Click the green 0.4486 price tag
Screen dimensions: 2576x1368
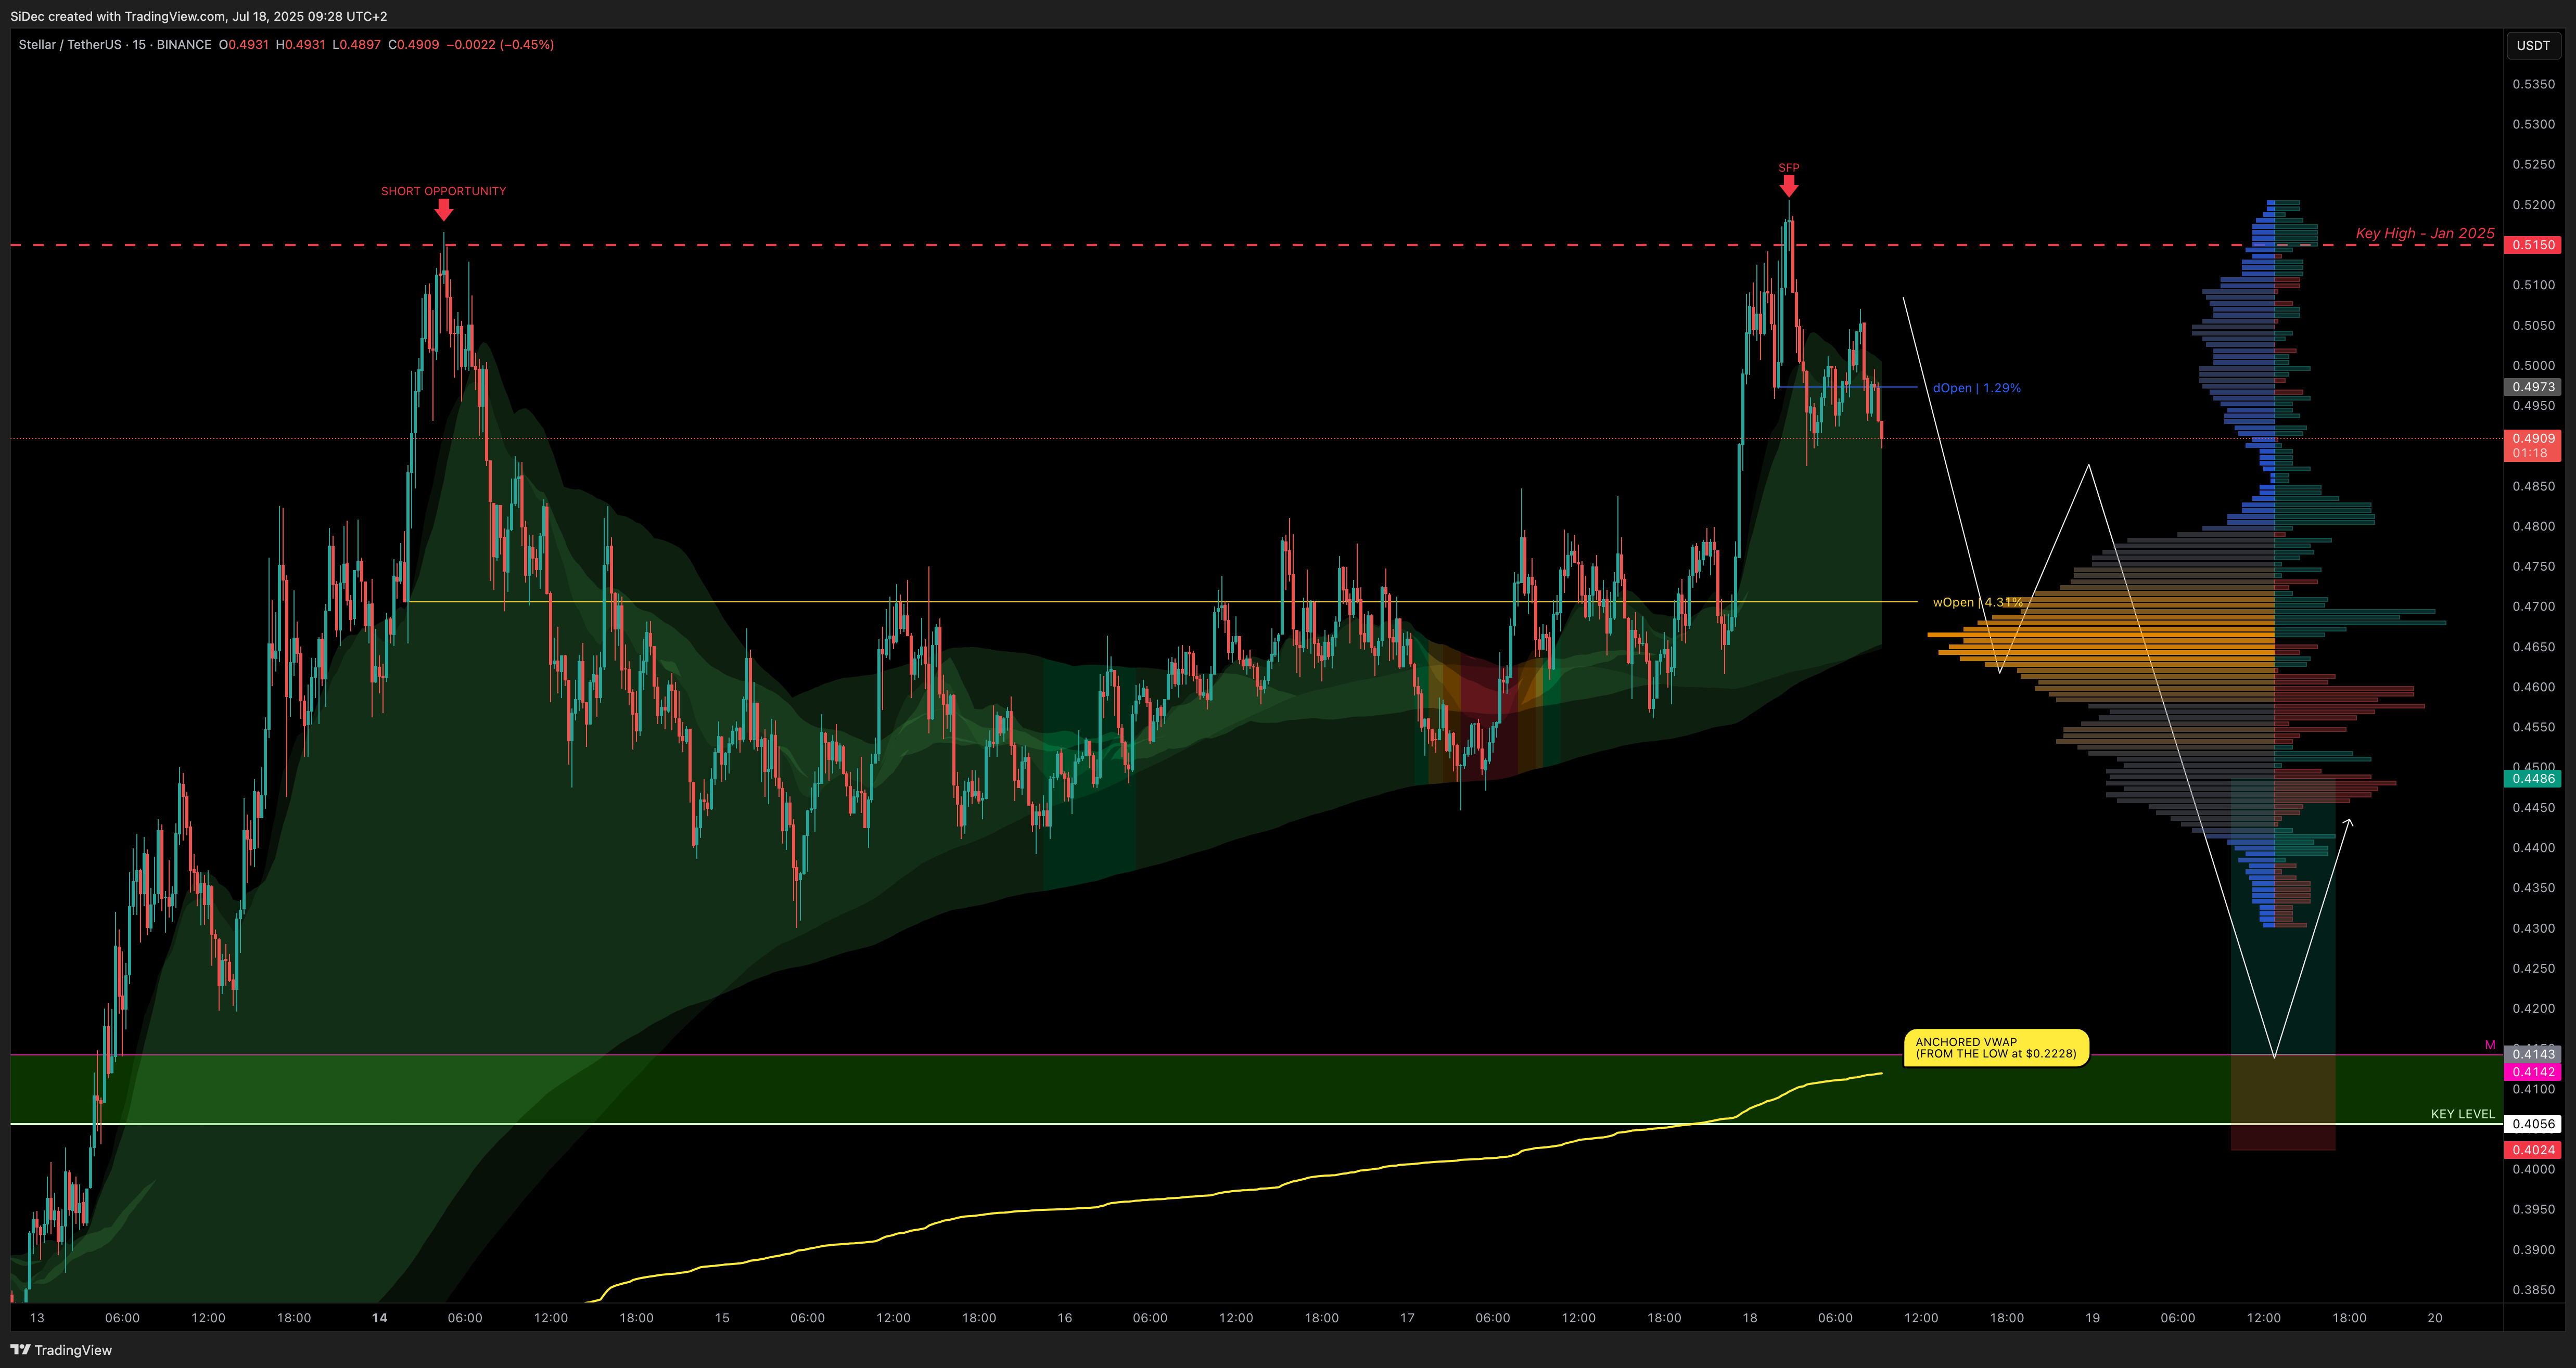tap(2533, 779)
